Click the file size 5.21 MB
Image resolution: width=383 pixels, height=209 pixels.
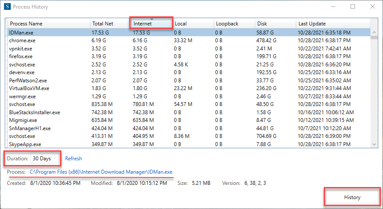click(201, 183)
